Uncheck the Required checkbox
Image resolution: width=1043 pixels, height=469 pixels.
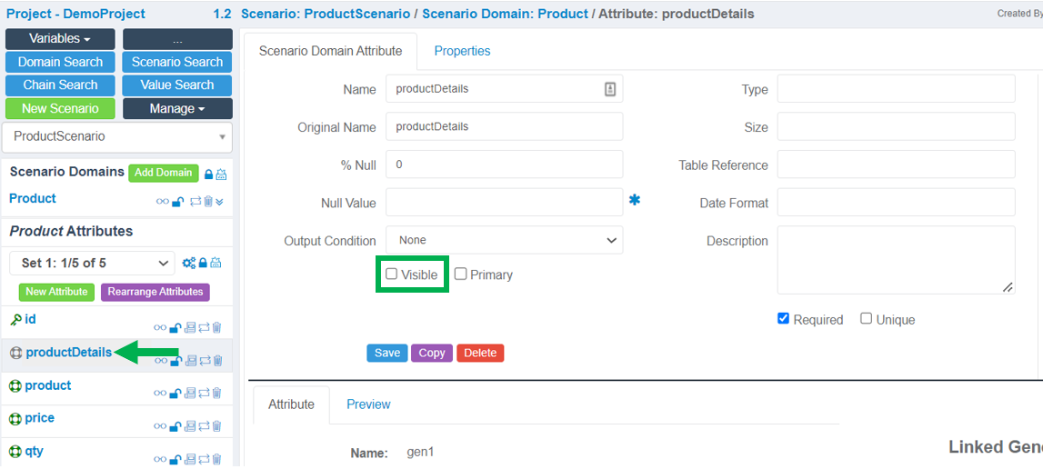pyautogui.click(x=783, y=319)
